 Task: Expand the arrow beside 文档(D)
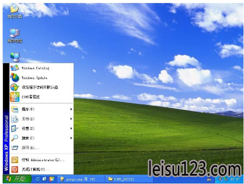pos(71,119)
